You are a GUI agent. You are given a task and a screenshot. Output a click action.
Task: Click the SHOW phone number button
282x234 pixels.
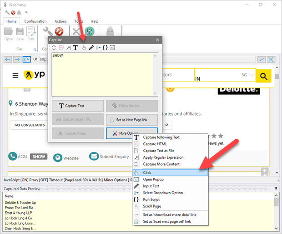[x=39, y=156]
